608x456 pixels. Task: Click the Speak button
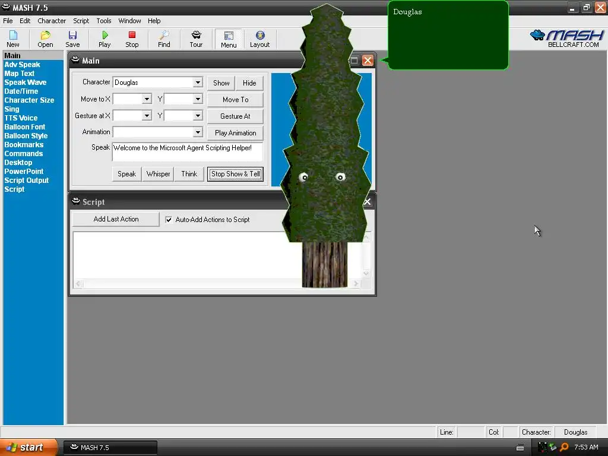(127, 174)
